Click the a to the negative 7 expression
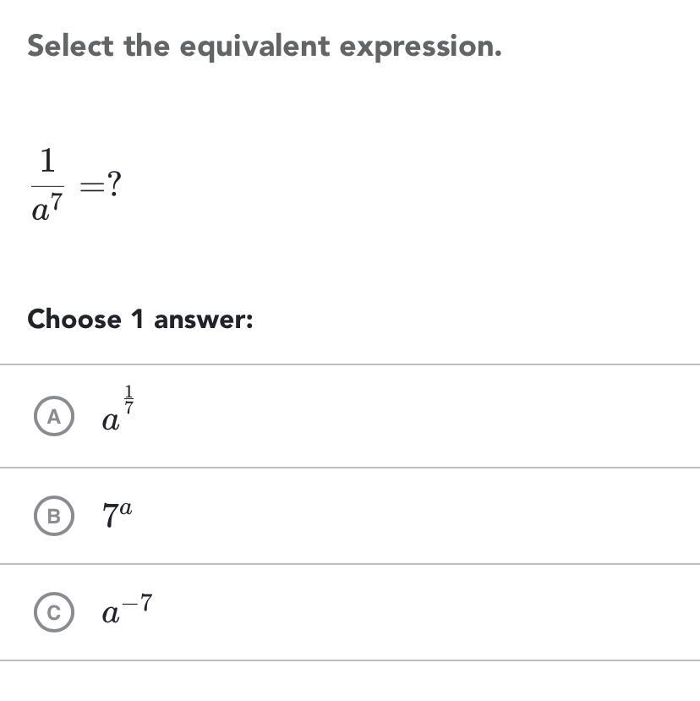The height and width of the screenshot is (701, 700). point(128,611)
